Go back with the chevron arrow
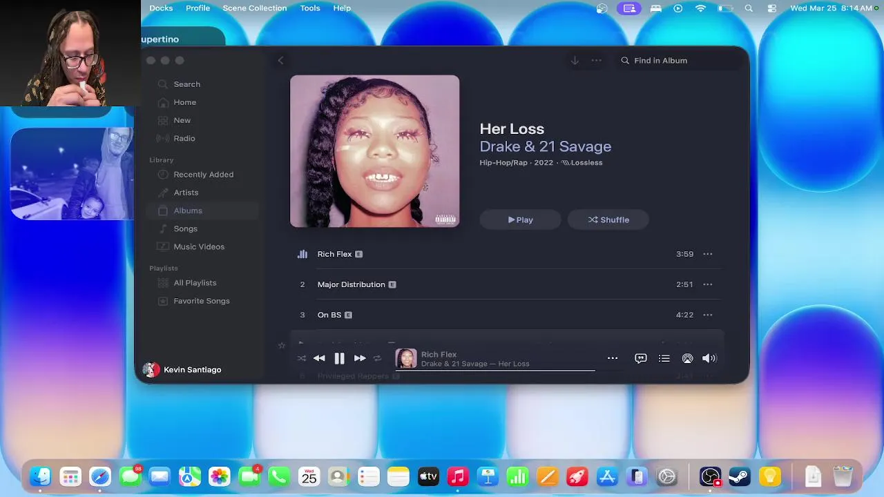This screenshot has width=884, height=497. pyautogui.click(x=280, y=61)
